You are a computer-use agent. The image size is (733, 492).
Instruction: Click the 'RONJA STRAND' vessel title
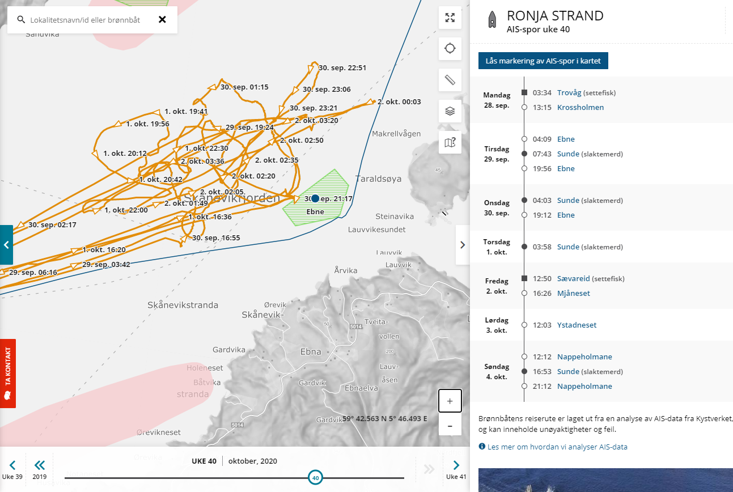pos(555,16)
